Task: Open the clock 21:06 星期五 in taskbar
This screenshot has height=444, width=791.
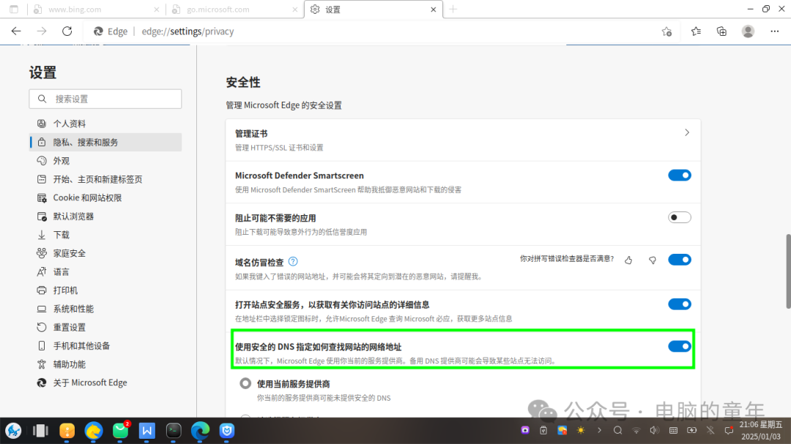Action: [761, 430]
